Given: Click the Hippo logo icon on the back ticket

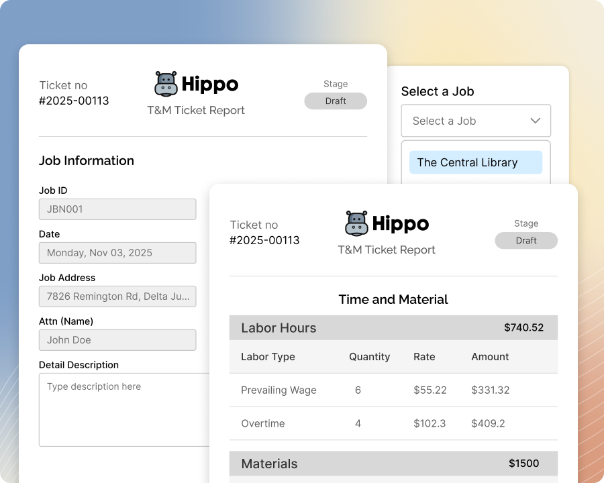Looking at the screenshot, I should click(x=166, y=84).
